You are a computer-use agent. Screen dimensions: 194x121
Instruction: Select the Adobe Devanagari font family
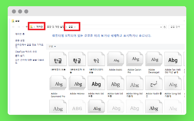tap(154, 63)
